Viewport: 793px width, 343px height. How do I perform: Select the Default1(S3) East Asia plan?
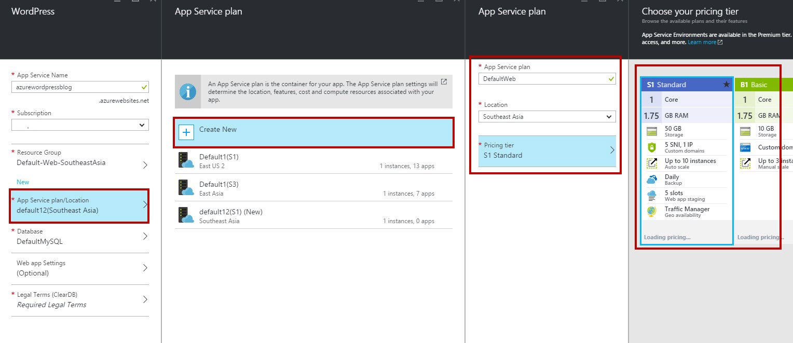313,187
